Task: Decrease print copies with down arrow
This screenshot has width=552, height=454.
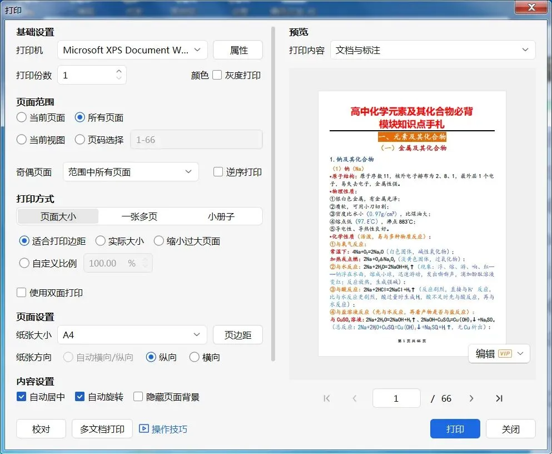Action: pos(119,78)
